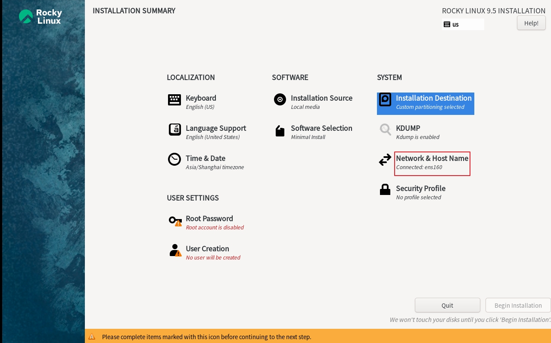Click "We won't touch your disks" notice
Screen dimensions: 551x343
click(x=470, y=320)
